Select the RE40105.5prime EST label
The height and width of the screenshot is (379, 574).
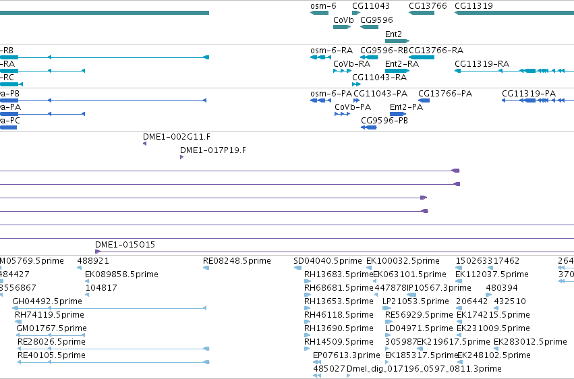point(51,355)
